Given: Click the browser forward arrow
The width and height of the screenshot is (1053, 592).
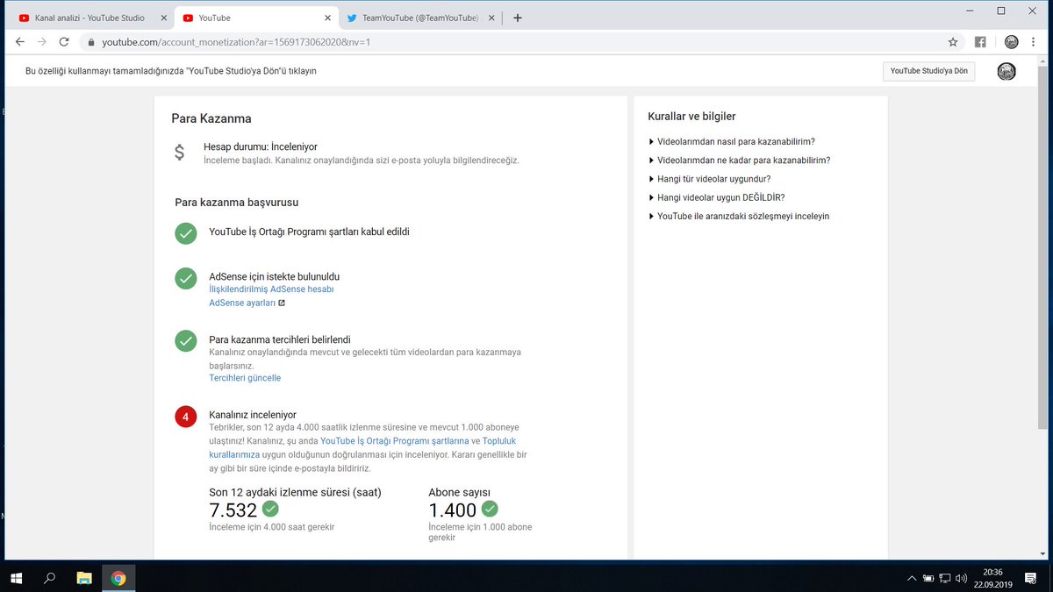Looking at the screenshot, I should click(42, 41).
